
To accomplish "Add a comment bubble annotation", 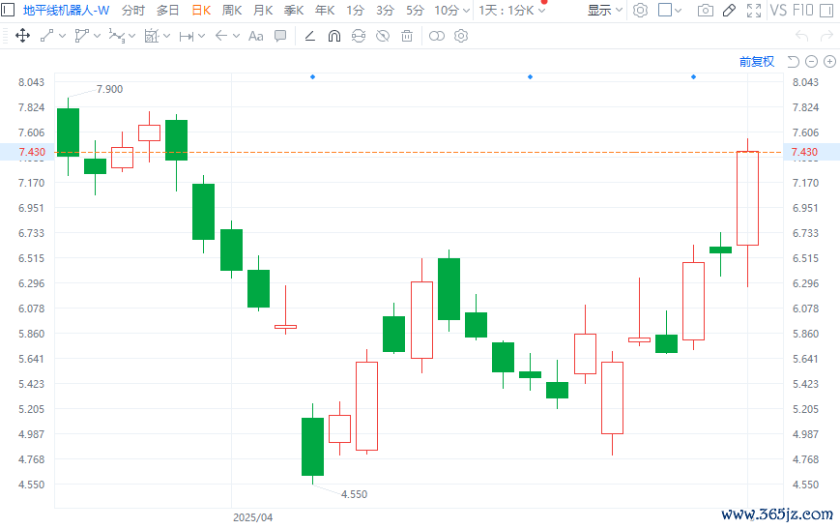I will pos(280,36).
